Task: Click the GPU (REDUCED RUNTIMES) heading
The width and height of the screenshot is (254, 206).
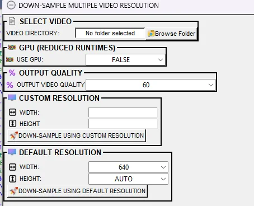Action: [x=67, y=48]
